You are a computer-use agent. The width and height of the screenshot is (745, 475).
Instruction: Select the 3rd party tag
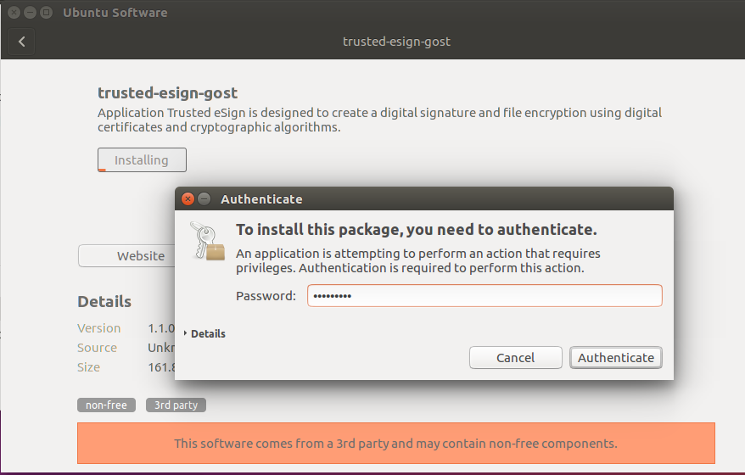176,405
